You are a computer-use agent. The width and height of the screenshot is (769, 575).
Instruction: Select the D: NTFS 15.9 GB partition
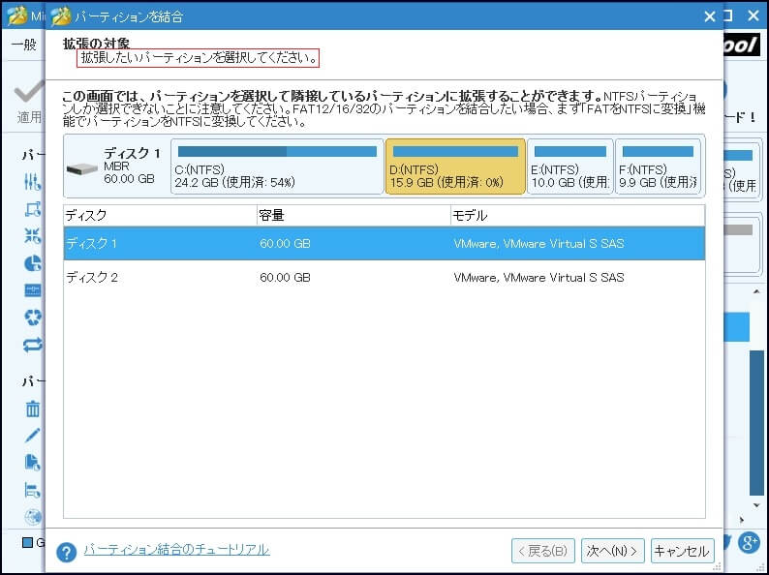pos(455,166)
